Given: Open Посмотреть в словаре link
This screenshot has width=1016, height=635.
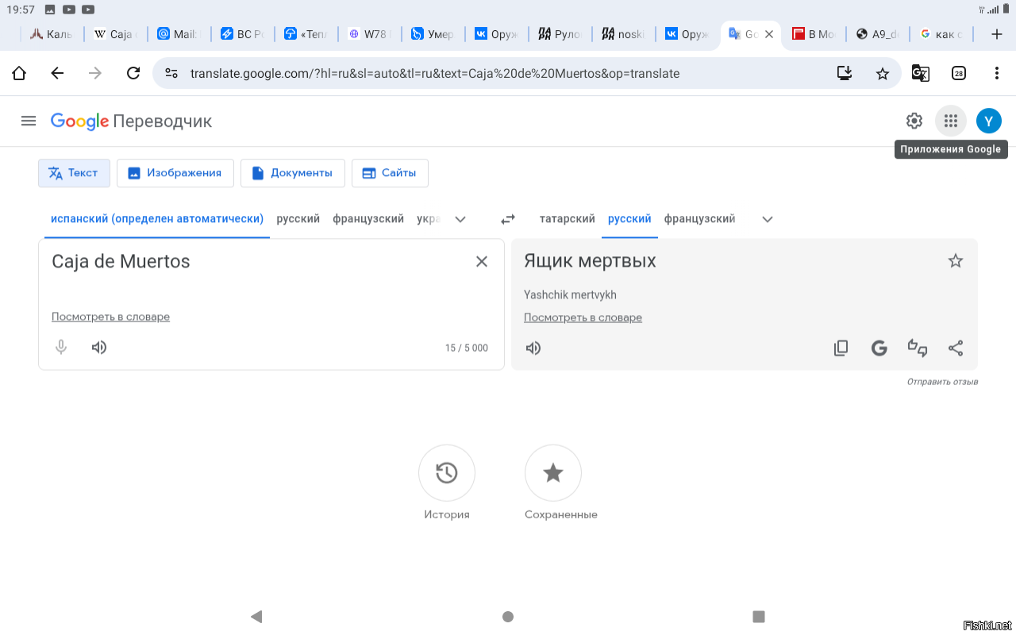Looking at the screenshot, I should (110, 316).
